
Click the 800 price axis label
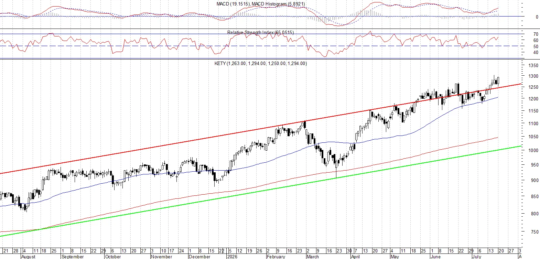[535, 214]
